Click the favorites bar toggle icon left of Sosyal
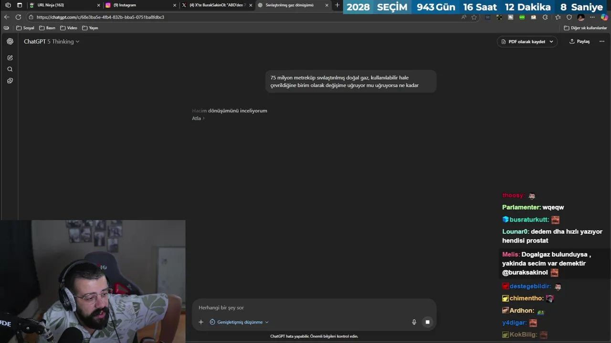Image resolution: width=611 pixels, height=343 pixels. 6,28
